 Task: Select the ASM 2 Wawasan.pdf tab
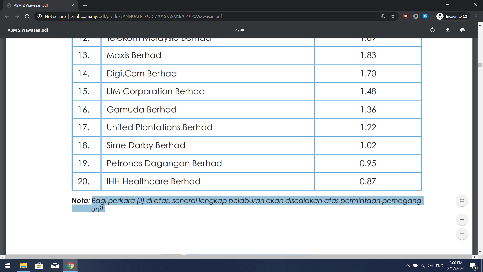tap(40, 5)
